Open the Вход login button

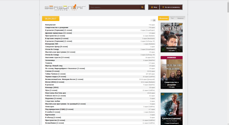(154, 7)
